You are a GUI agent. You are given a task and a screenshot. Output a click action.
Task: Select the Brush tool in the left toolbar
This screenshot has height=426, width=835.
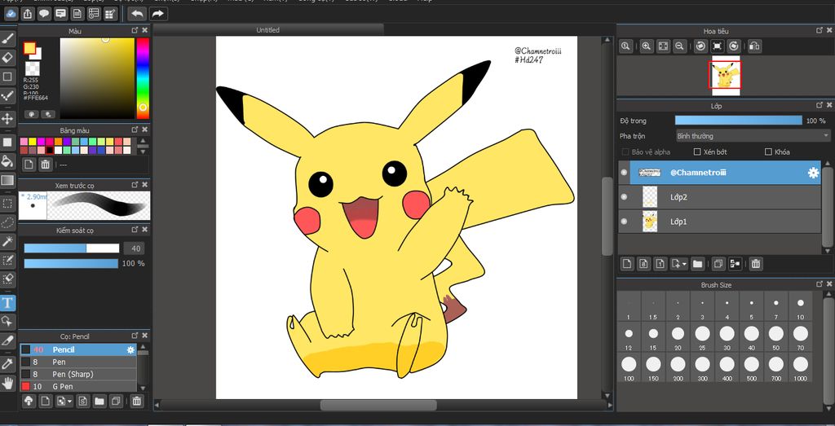pos(7,39)
